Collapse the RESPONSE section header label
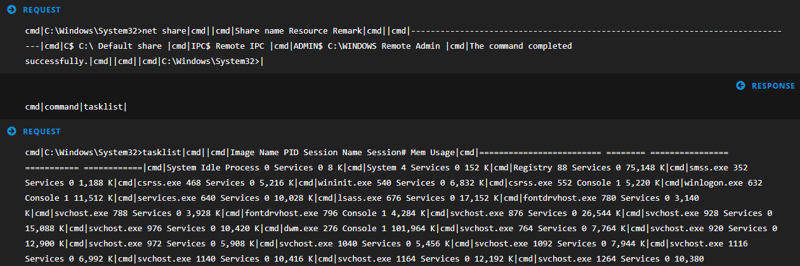 tap(773, 85)
